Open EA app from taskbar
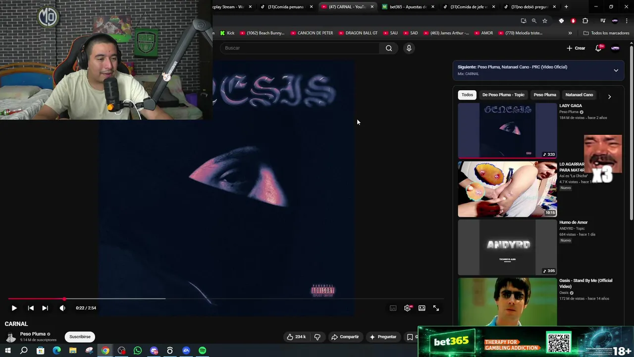This screenshot has height=357, width=634. (186, 351)
